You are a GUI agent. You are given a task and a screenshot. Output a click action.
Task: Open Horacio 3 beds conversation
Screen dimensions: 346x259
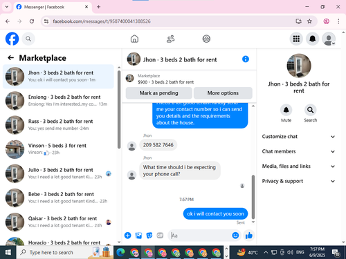(x=58, y=241)
